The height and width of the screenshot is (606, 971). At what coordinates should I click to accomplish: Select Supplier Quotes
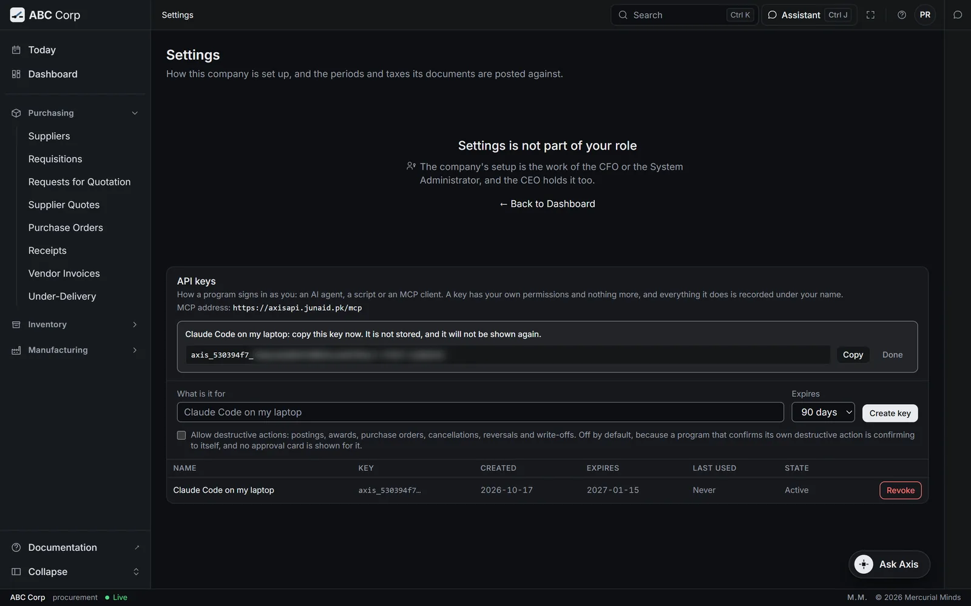click(x=64, y=205)
